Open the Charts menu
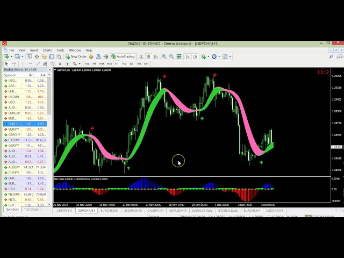The height and width of the screenshot is (258, 344). (47, 50)
